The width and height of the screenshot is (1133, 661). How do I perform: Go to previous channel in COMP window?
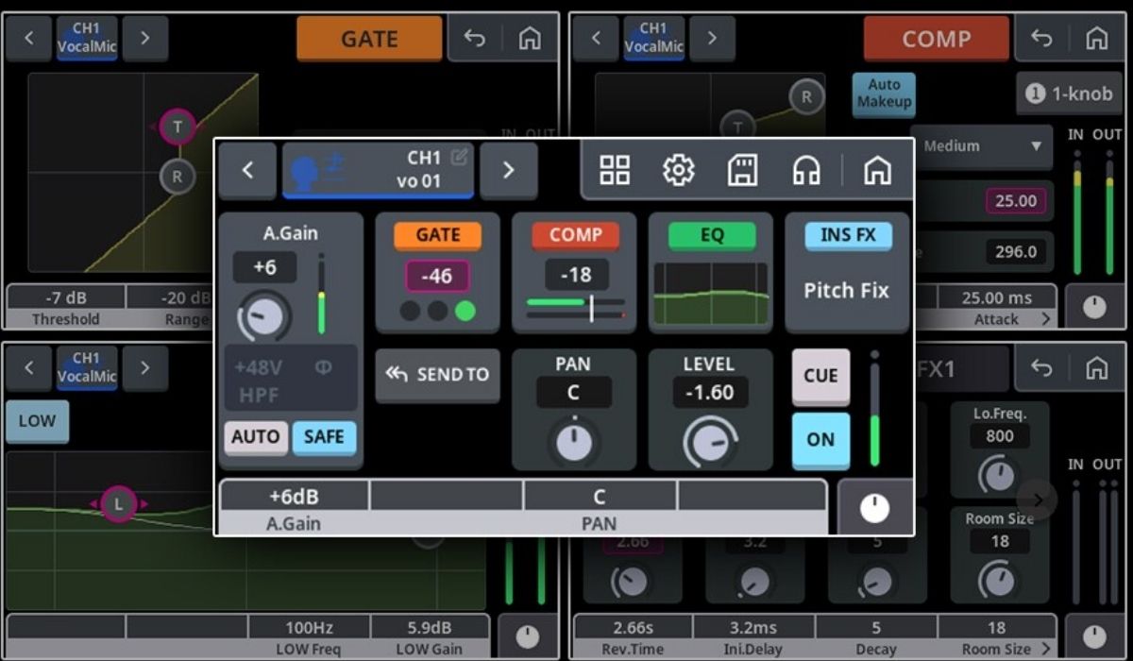(596, 39)
